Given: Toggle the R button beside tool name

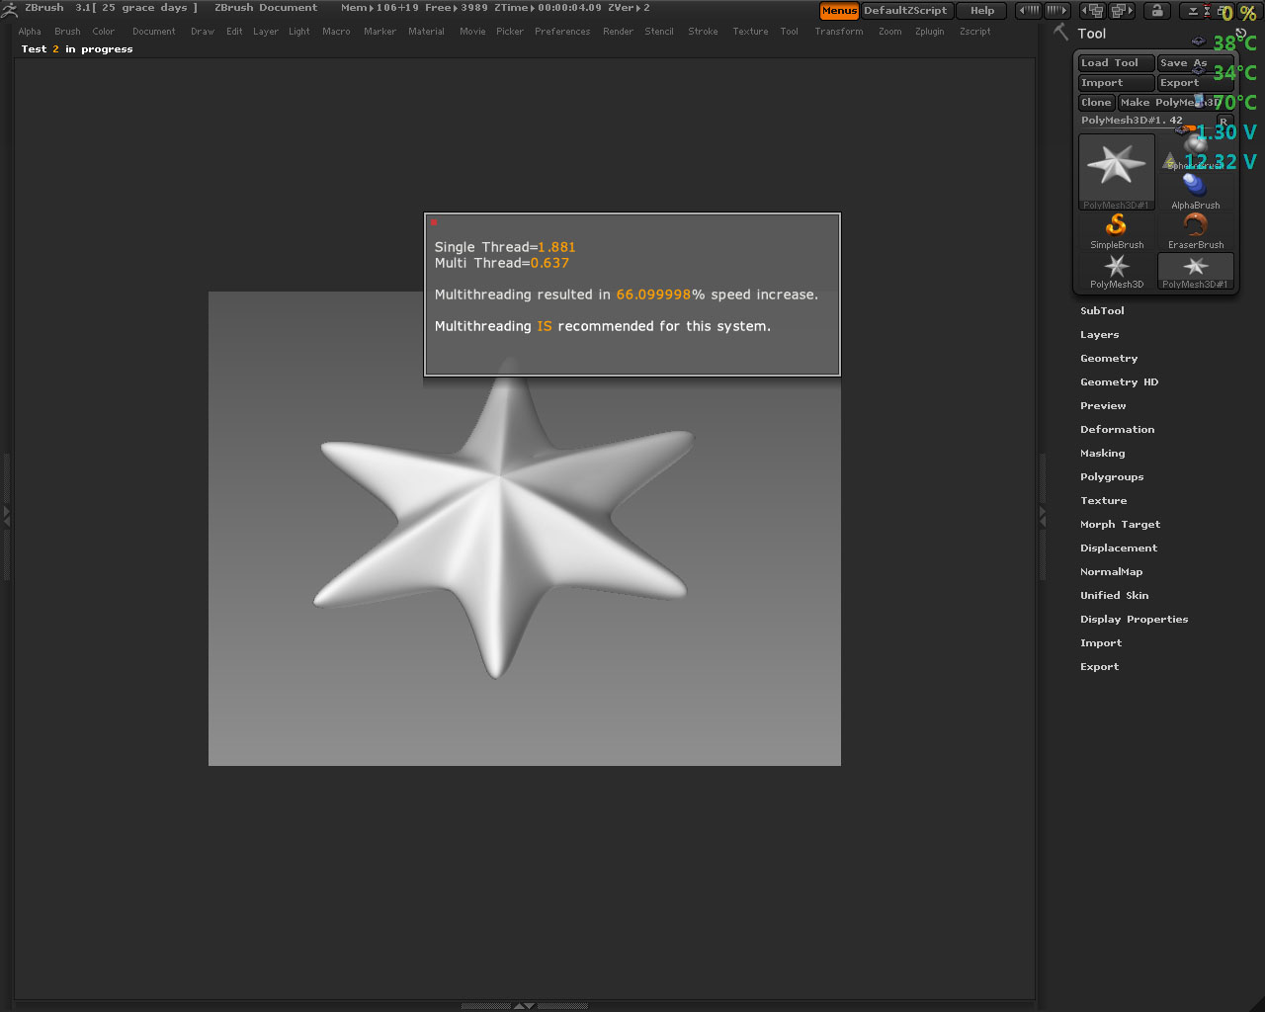Looking at the screenshot, I should click(1223, 121).
